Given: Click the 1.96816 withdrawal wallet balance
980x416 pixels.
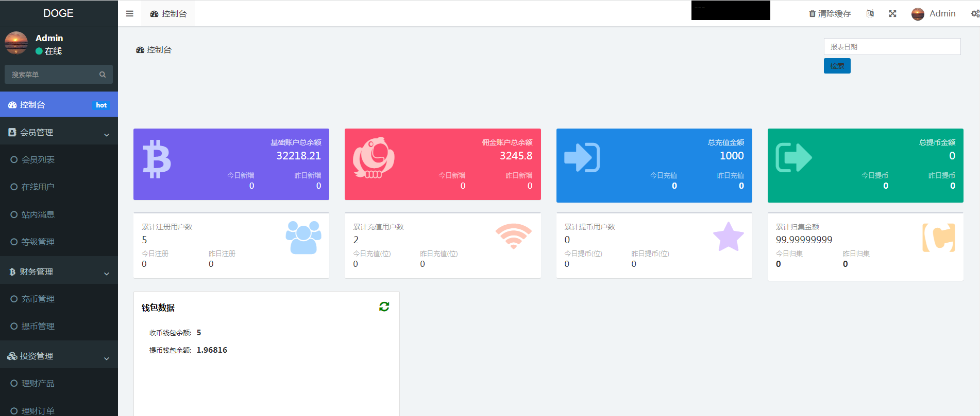Looking at the screenshot, I should [212, 350].
